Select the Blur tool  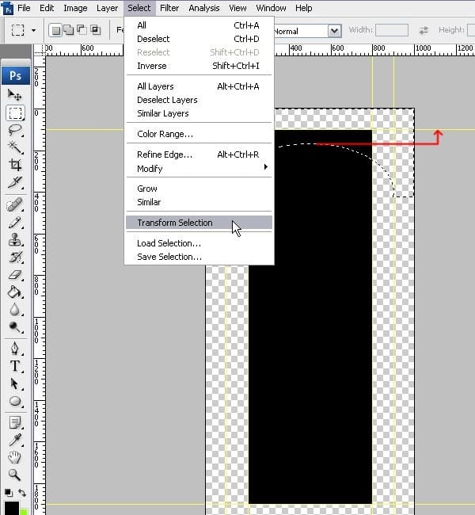click(x=15, y=309)
